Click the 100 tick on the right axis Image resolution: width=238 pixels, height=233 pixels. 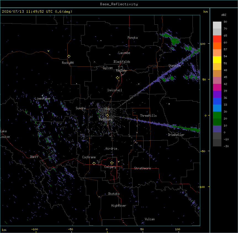(x=203, y=44)
